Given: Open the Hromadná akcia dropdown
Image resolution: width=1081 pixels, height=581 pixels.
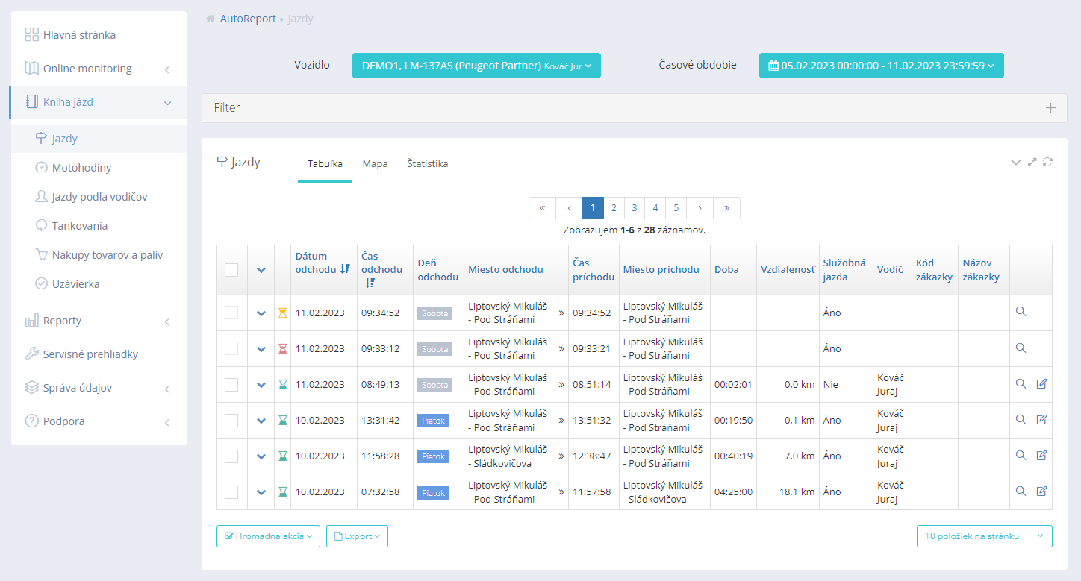Looking at the screenshot, I should [268, 536].
